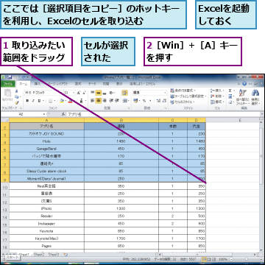
Task: Click column B header
Action: click(121, 120)
